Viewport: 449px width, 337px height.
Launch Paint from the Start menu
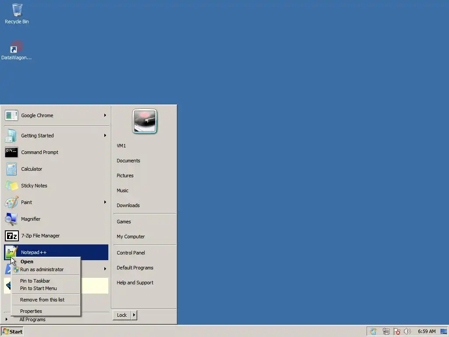[x=56, y=202]
